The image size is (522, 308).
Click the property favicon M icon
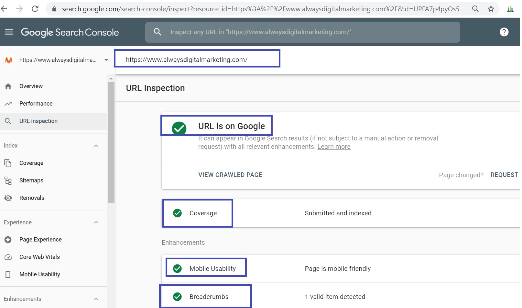tap(9, 60)
